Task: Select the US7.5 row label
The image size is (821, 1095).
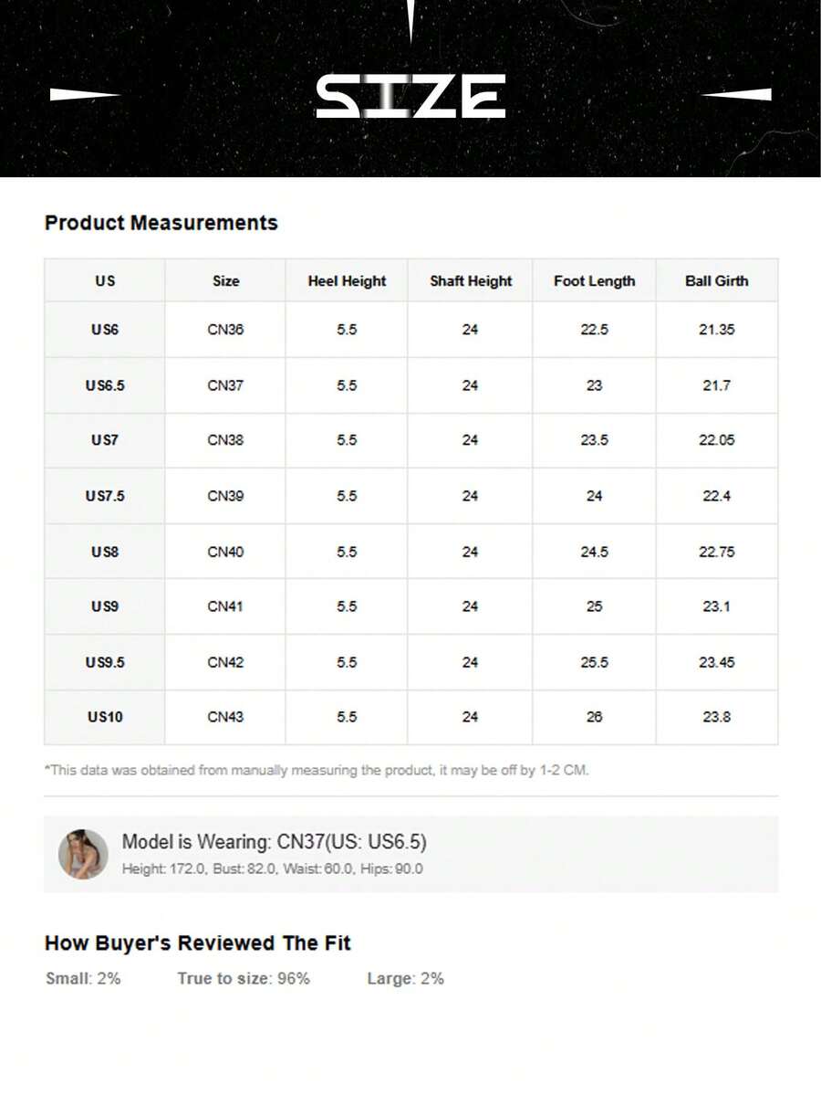Action: 105,496
